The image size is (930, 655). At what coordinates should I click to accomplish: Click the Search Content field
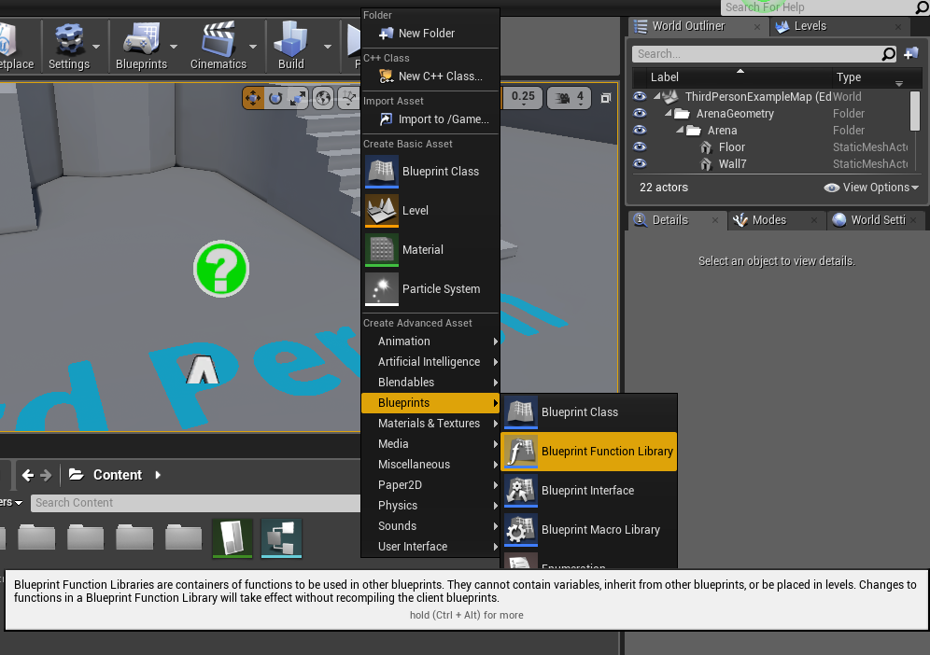tap(196, 503)
